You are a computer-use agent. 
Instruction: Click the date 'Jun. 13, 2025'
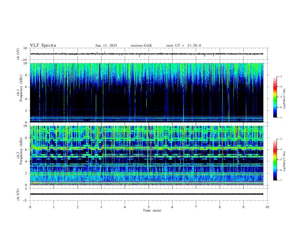[x=106, y=45]
